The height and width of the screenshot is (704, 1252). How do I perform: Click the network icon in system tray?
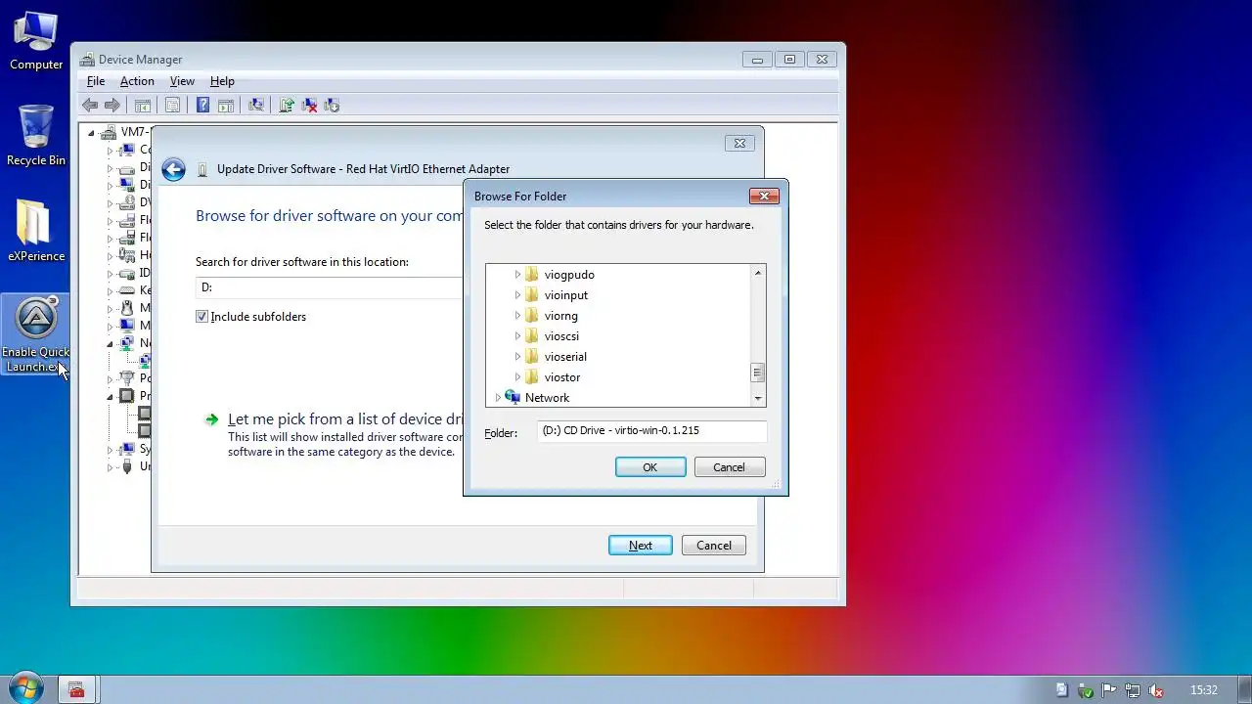pos(1133,689)
